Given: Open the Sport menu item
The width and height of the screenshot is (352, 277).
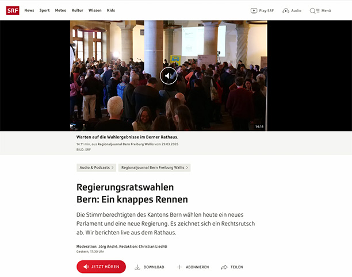Looking at the screenshot, I should 44,10.
